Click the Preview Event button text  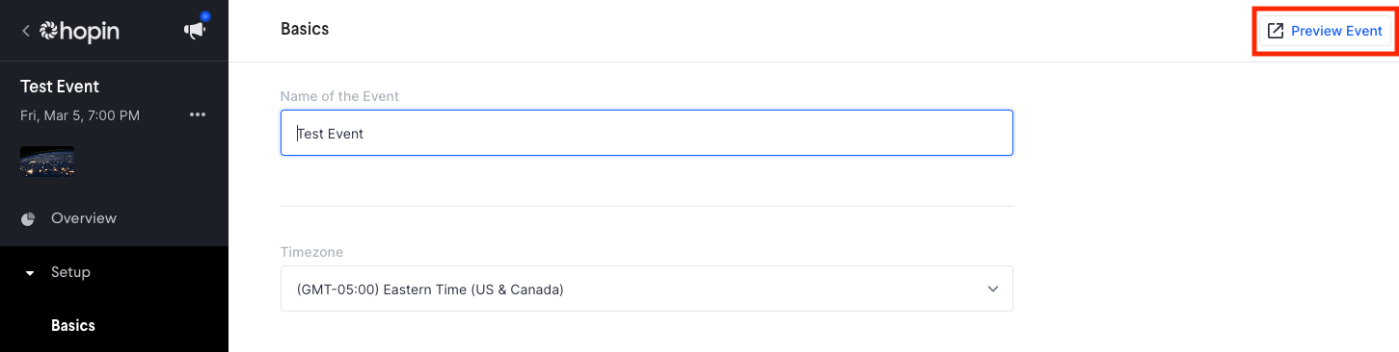[1336, 31]
